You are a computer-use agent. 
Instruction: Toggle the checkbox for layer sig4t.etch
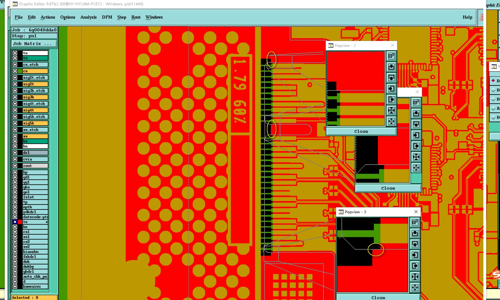pyautogui.click(x=15, y=104)
